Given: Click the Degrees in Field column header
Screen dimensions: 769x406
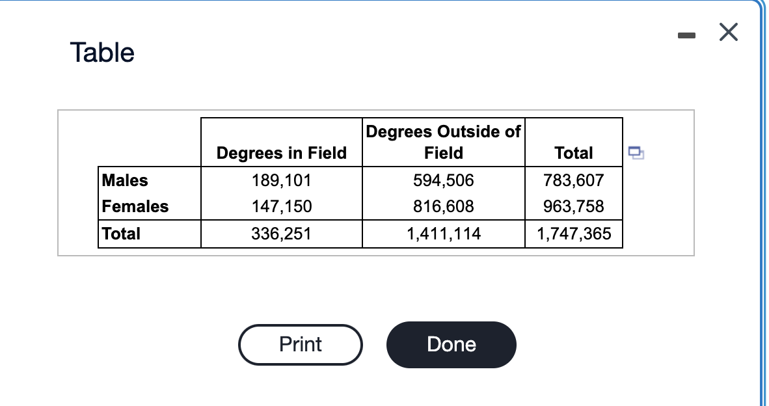Looking at the screenshot, I should 282,153.
